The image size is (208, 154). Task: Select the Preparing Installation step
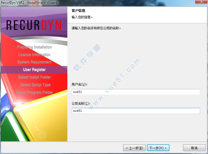34,47
